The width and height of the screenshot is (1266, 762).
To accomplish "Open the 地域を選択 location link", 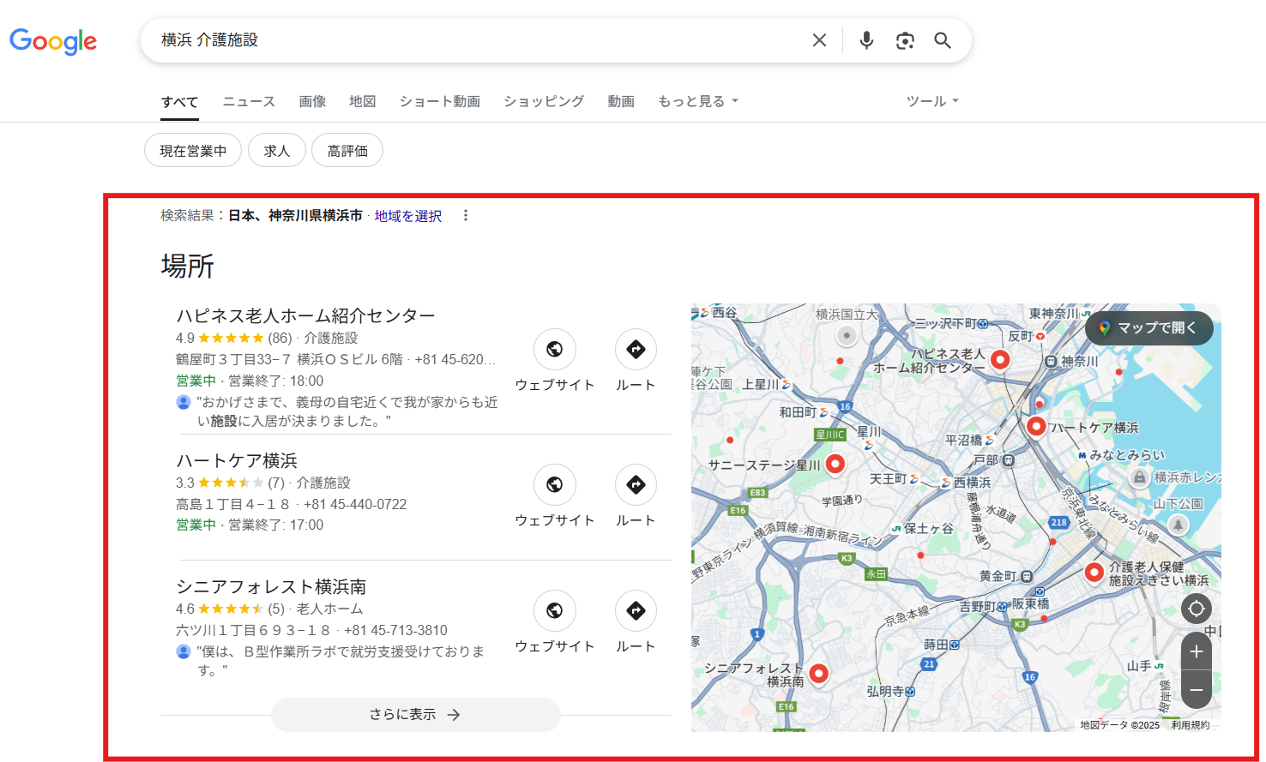I will point(407,215).
